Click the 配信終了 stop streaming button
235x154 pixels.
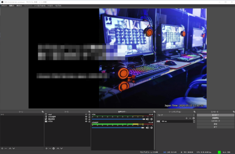pyautogui.click(x=215, y=115)
